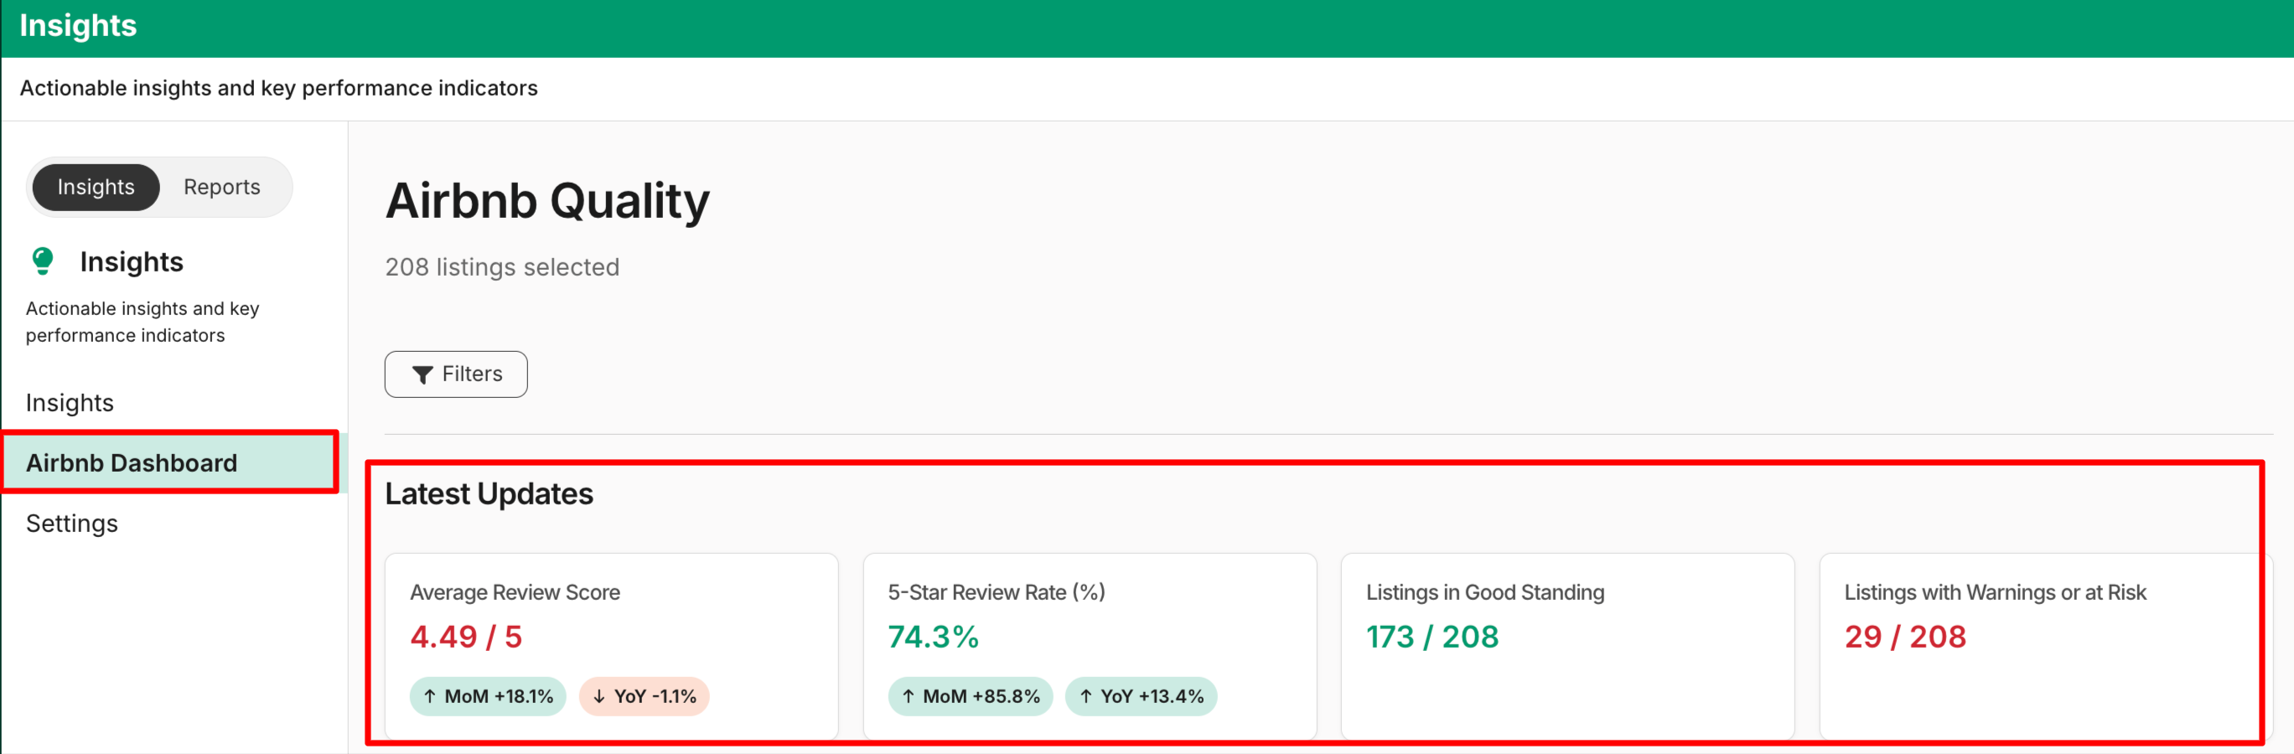Select the 5-Star Review Rate (%) label
The image size is (2294, 754).
997,592
